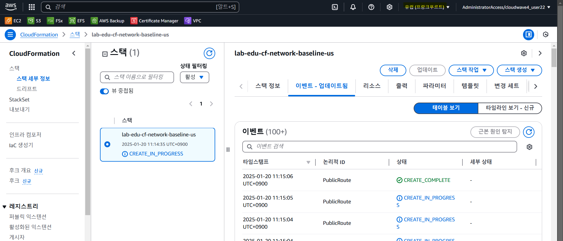Open the AWS home logo
This screenshot has width=563, height=241.
(x=11, y=7)
